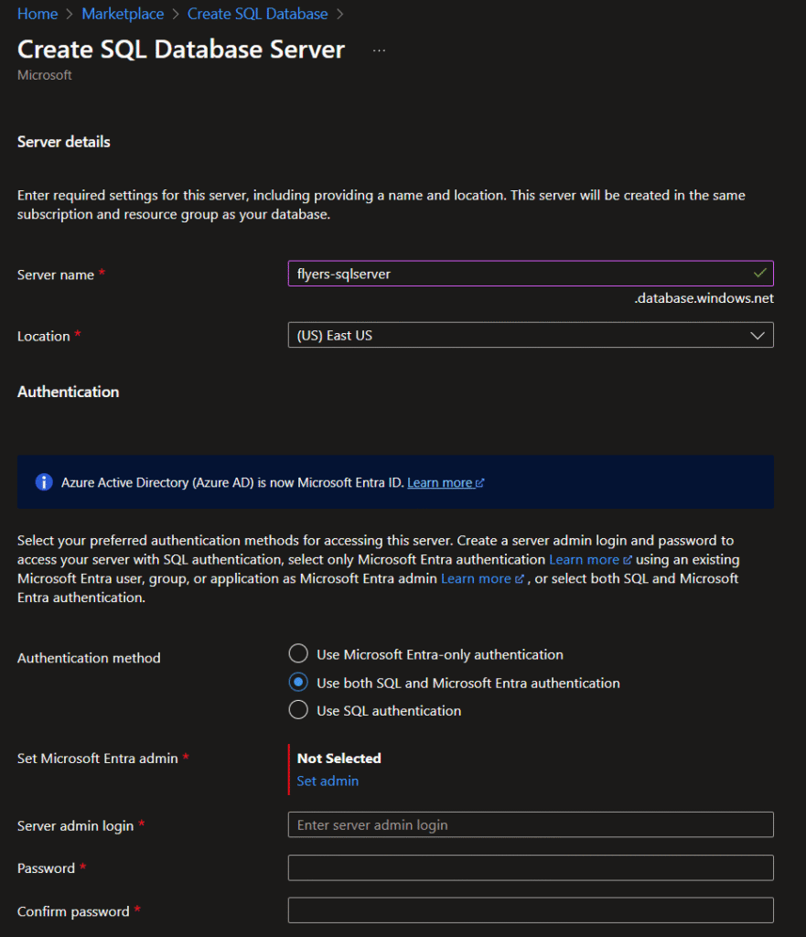Click the green checkmark in Server name field
Screen dimensions: 806x937
(760, 273)
